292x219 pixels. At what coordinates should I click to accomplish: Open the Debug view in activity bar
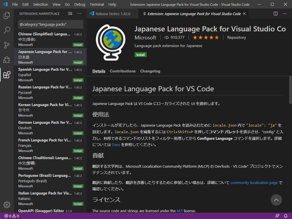(7, 60)
